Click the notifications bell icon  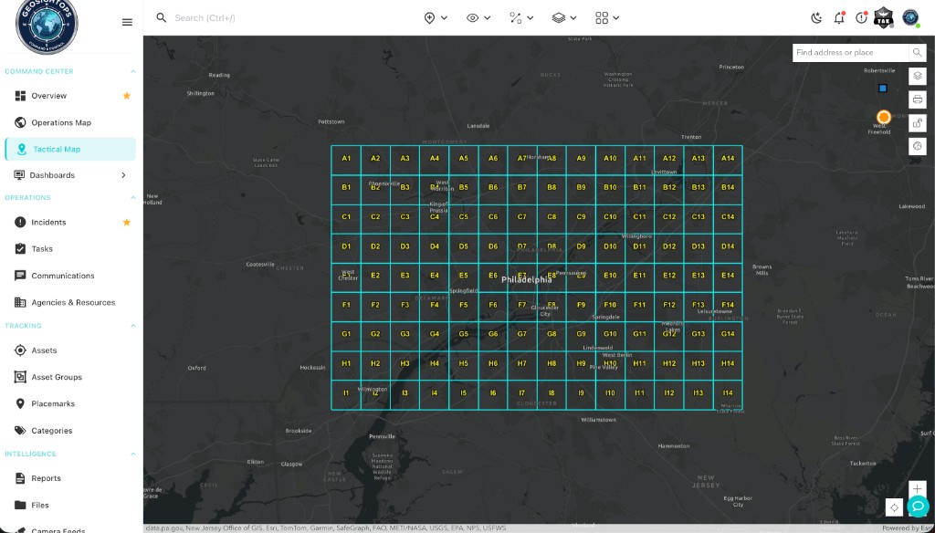839,18
